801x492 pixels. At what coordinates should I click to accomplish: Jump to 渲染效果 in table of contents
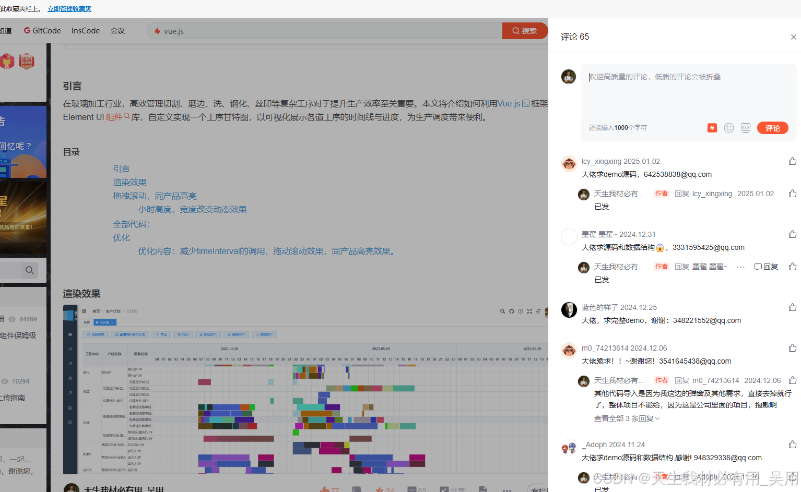(x=129, y=182)
